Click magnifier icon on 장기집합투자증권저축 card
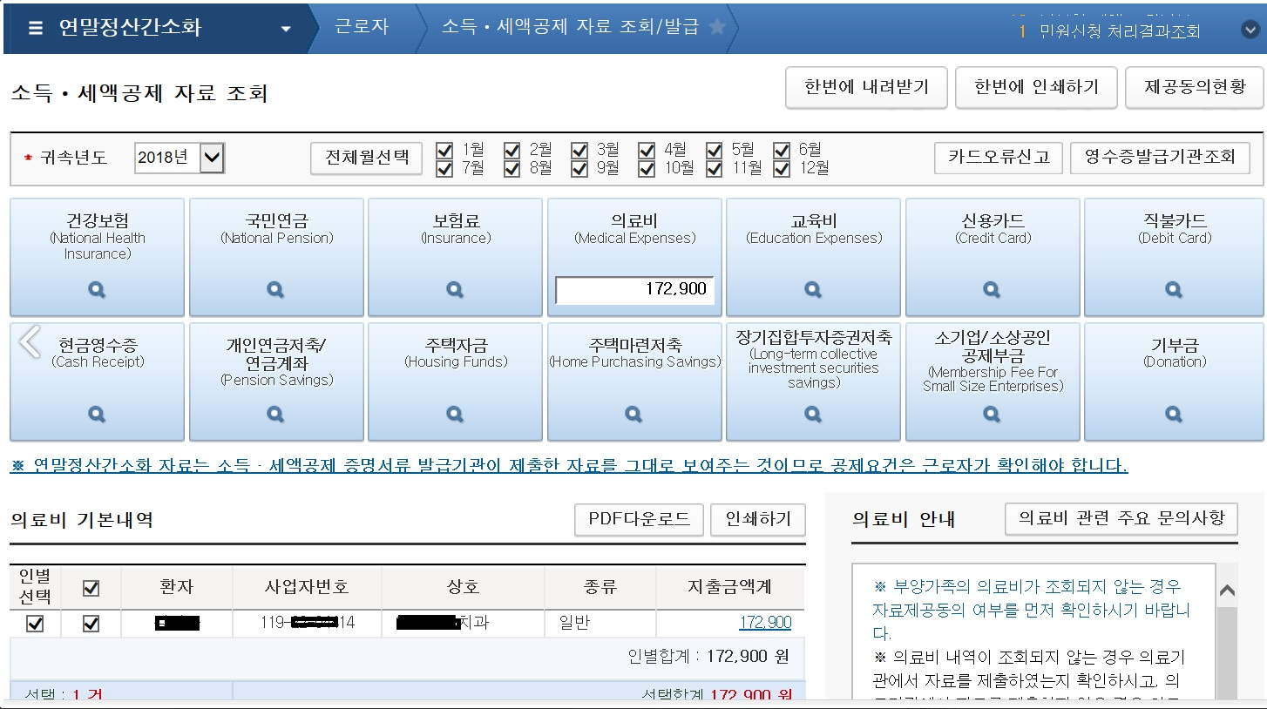 tap(812, 414)
